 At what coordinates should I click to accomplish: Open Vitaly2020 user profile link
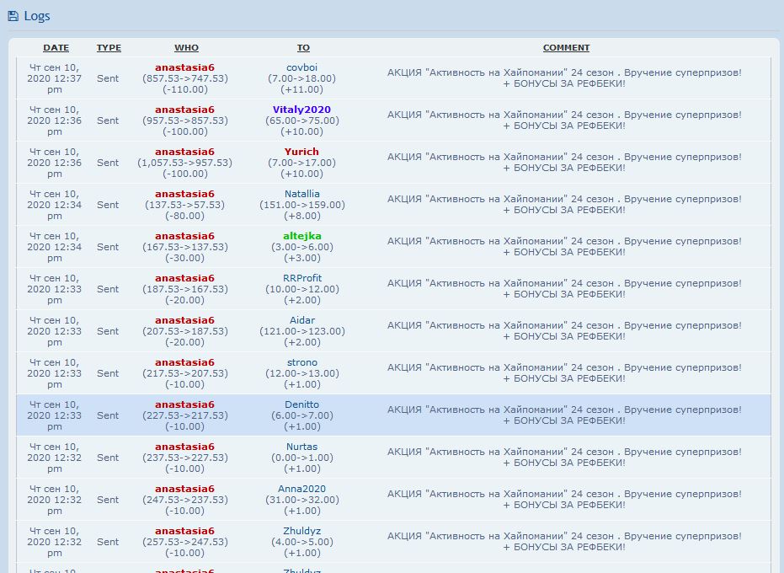click(x=301, y=110)
